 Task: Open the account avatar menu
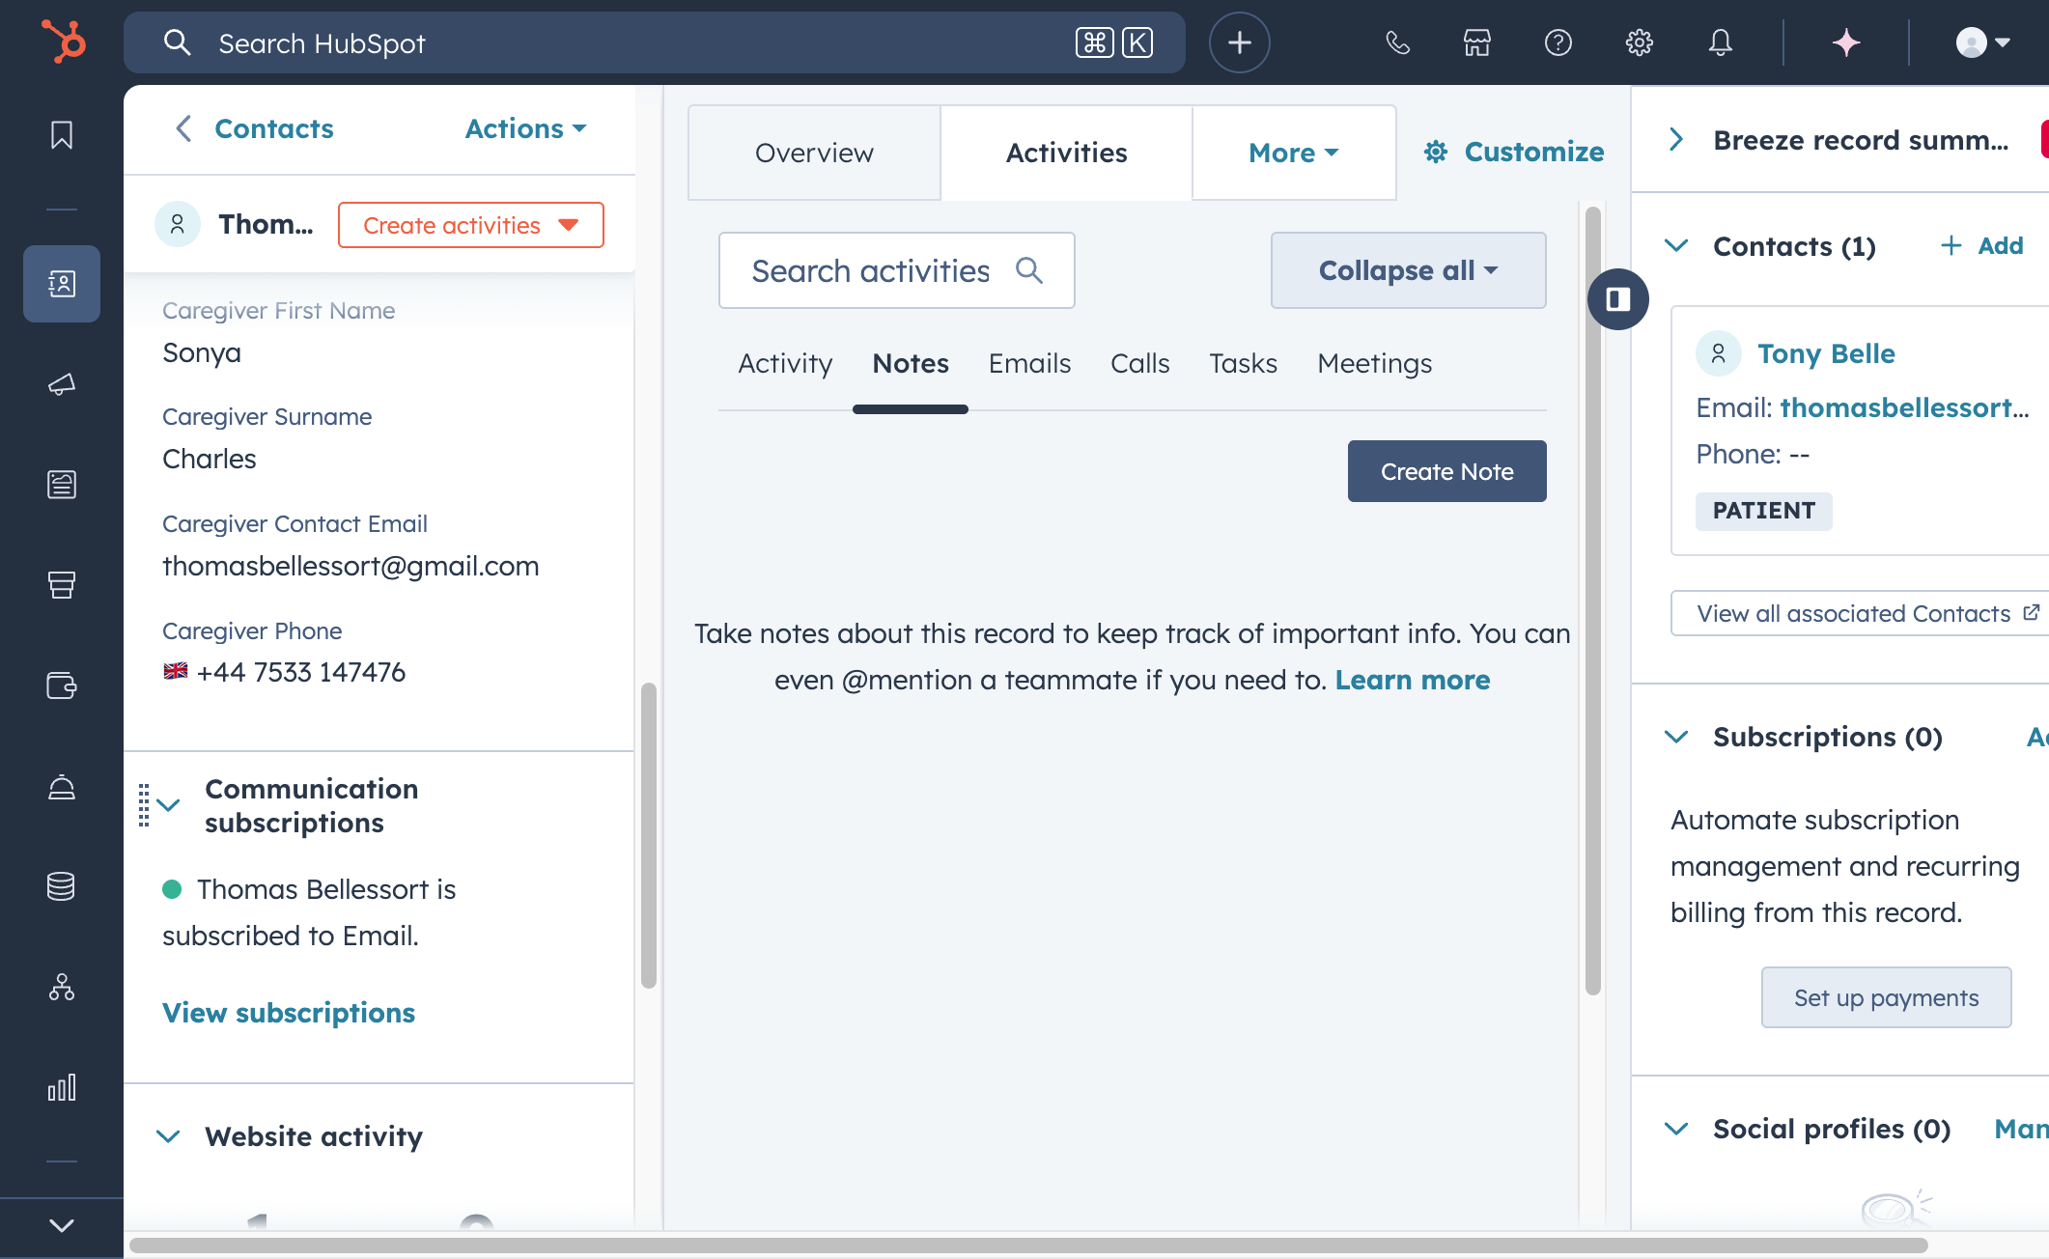1982,42
